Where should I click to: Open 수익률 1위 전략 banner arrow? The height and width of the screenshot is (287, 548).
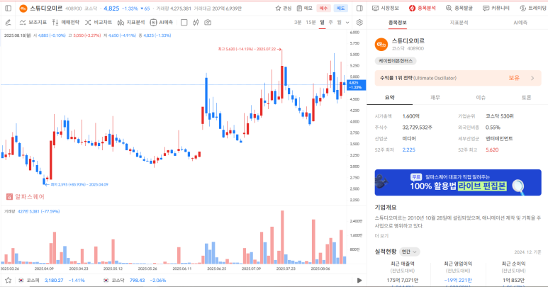[x=532, y=78]
